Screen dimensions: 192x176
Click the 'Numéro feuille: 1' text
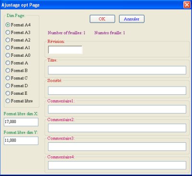click(x=109, y=33)
